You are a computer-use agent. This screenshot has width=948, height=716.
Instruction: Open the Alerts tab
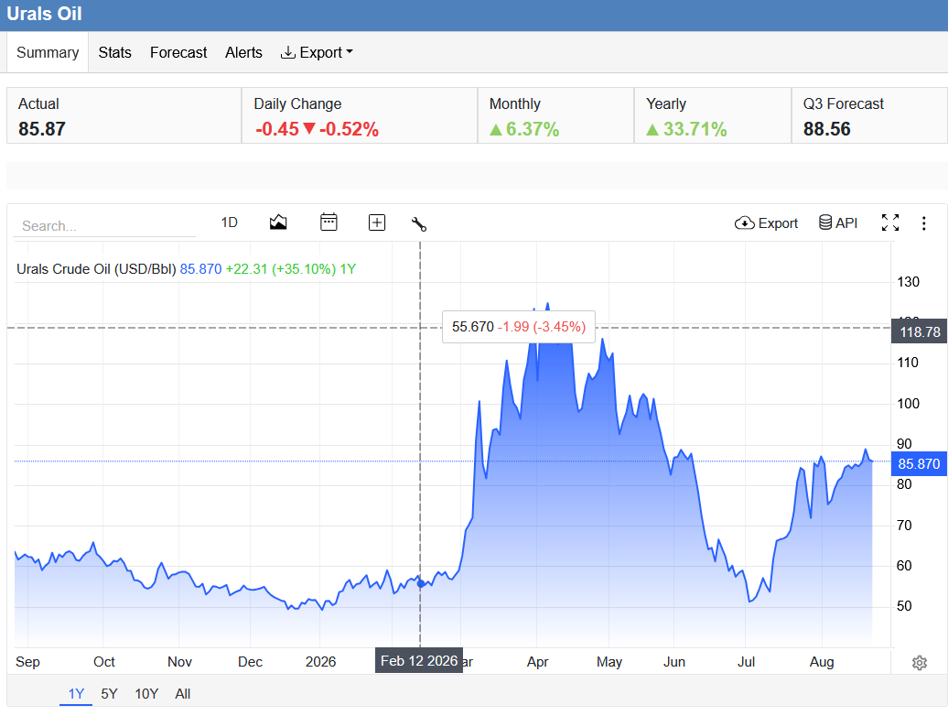tap(243, 52)
